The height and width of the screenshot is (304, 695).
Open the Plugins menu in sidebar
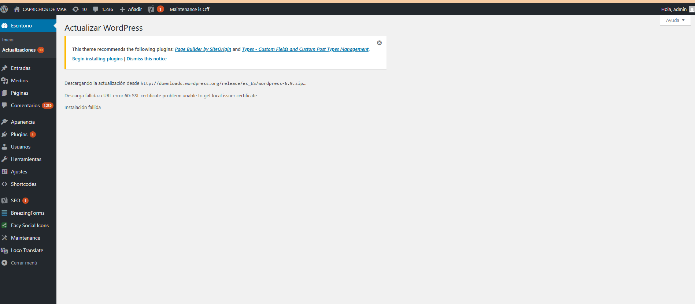[19, 134]
